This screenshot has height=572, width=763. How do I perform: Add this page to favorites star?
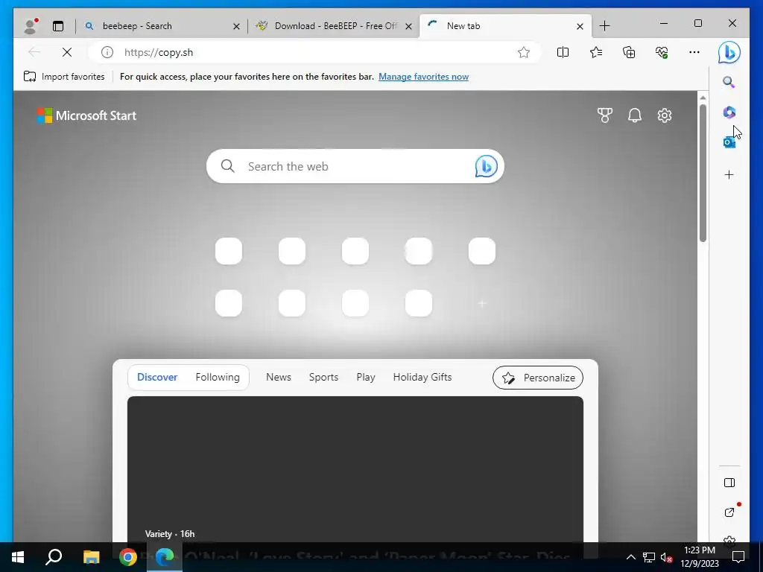pyautogui.click(x=524, y=52)
